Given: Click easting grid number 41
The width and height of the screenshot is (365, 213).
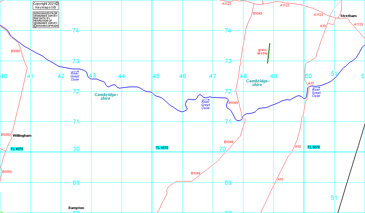Looking at the screenshot, I should click(30, 76).
